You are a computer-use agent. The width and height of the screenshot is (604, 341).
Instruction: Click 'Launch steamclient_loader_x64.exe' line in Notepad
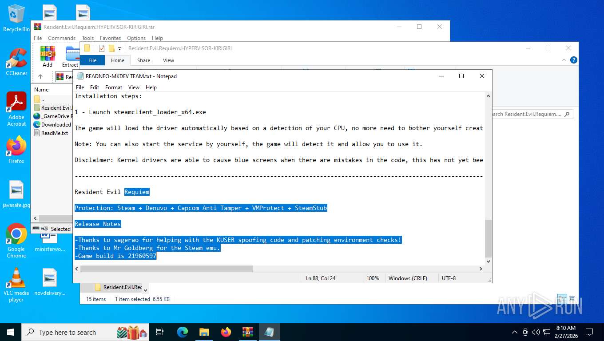pyautogui.click(x=140, y=112)
